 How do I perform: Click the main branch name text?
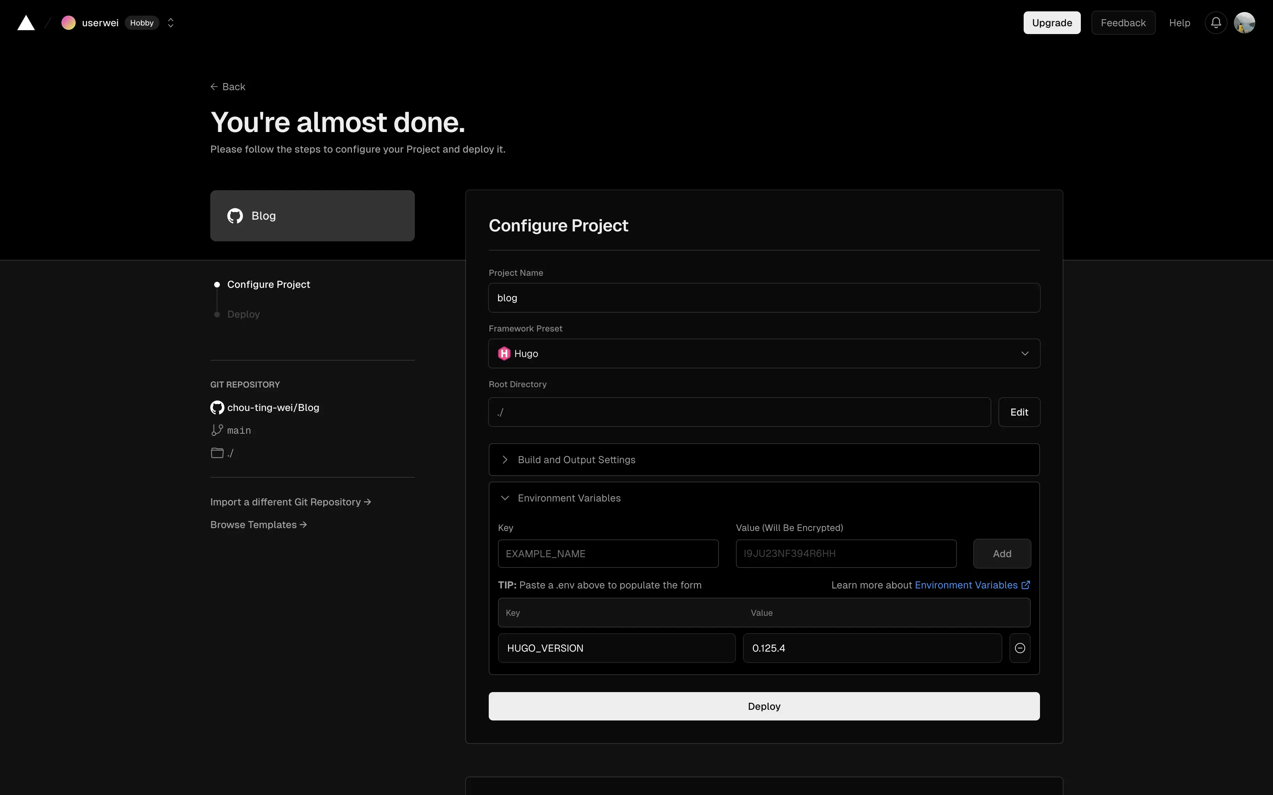click(x=239, y=431)
